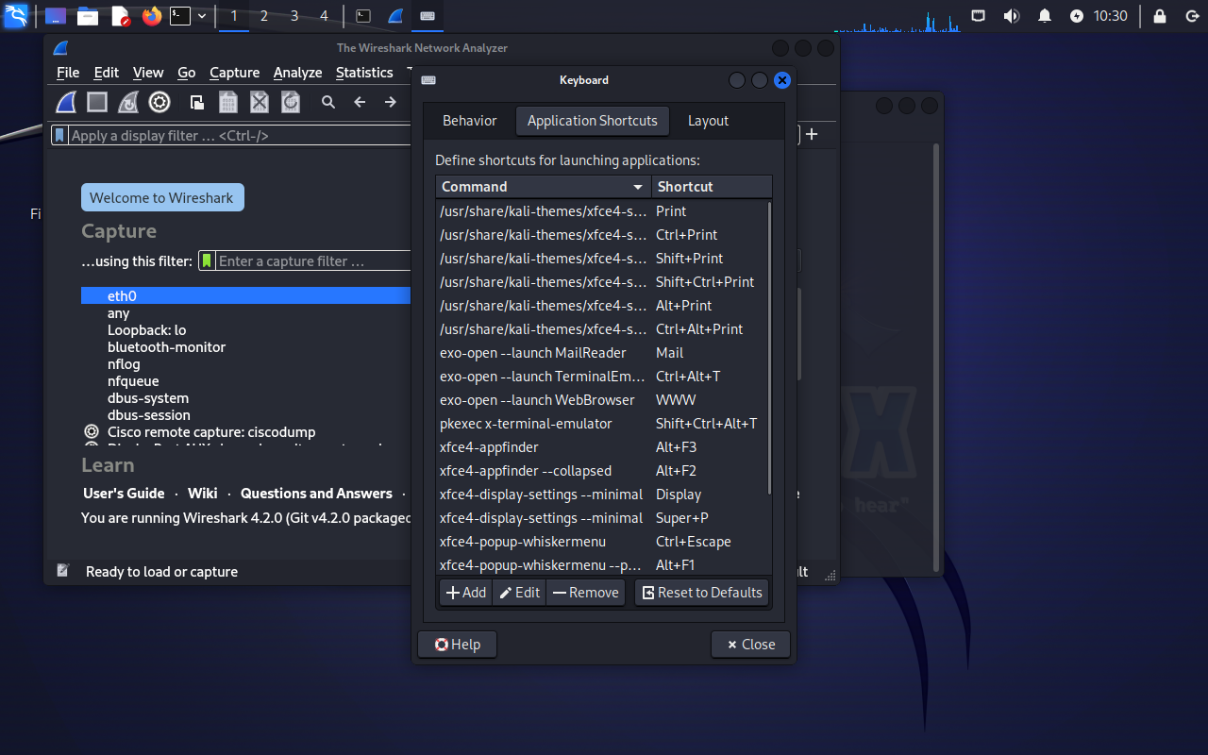Expand the terminal launcher dropdown arrow

202,16
